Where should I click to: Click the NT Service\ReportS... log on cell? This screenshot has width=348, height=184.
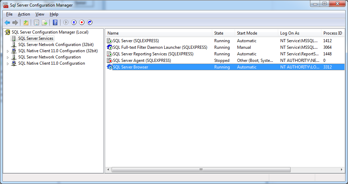click(299, 54)
